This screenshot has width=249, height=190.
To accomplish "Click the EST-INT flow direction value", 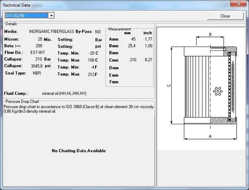I will click(x=38, y=52).
